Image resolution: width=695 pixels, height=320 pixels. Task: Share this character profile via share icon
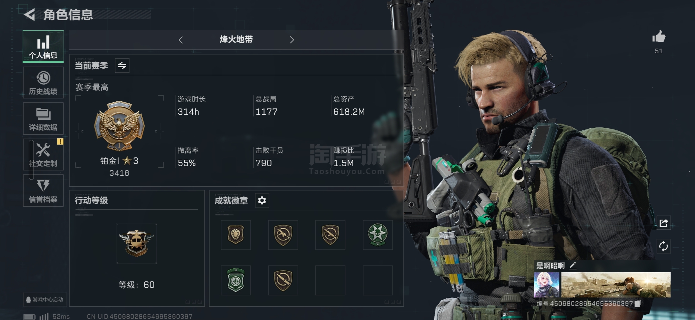pyautogui.click(x=664, y=223)
